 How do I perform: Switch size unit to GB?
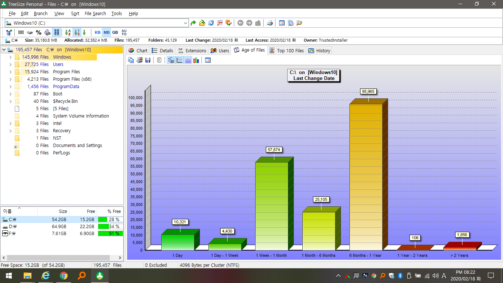(115, 32)
